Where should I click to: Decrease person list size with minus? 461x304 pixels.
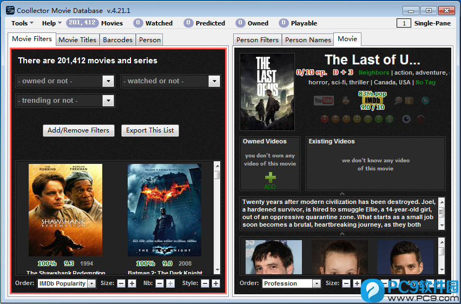click(x=346, y=283)
